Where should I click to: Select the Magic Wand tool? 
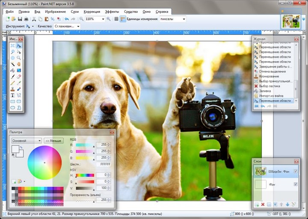click(x=13, y=64)
